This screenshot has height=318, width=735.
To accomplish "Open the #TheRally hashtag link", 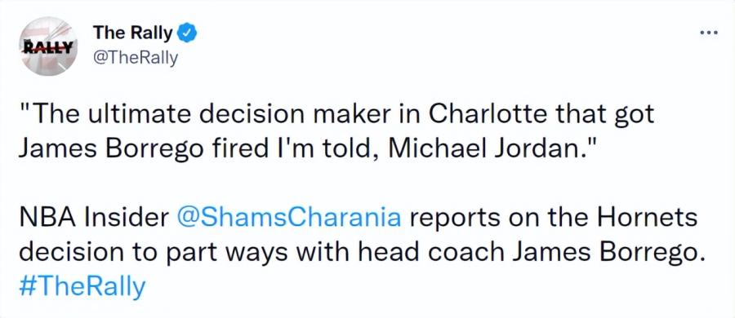I will [82, 287].
